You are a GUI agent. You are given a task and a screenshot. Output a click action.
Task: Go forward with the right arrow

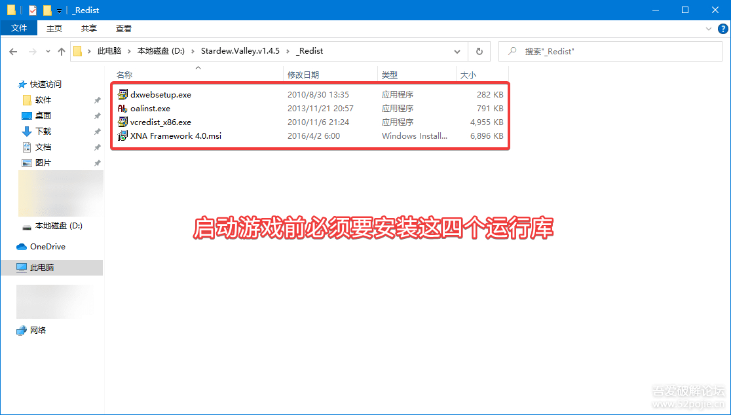(32, 52)
